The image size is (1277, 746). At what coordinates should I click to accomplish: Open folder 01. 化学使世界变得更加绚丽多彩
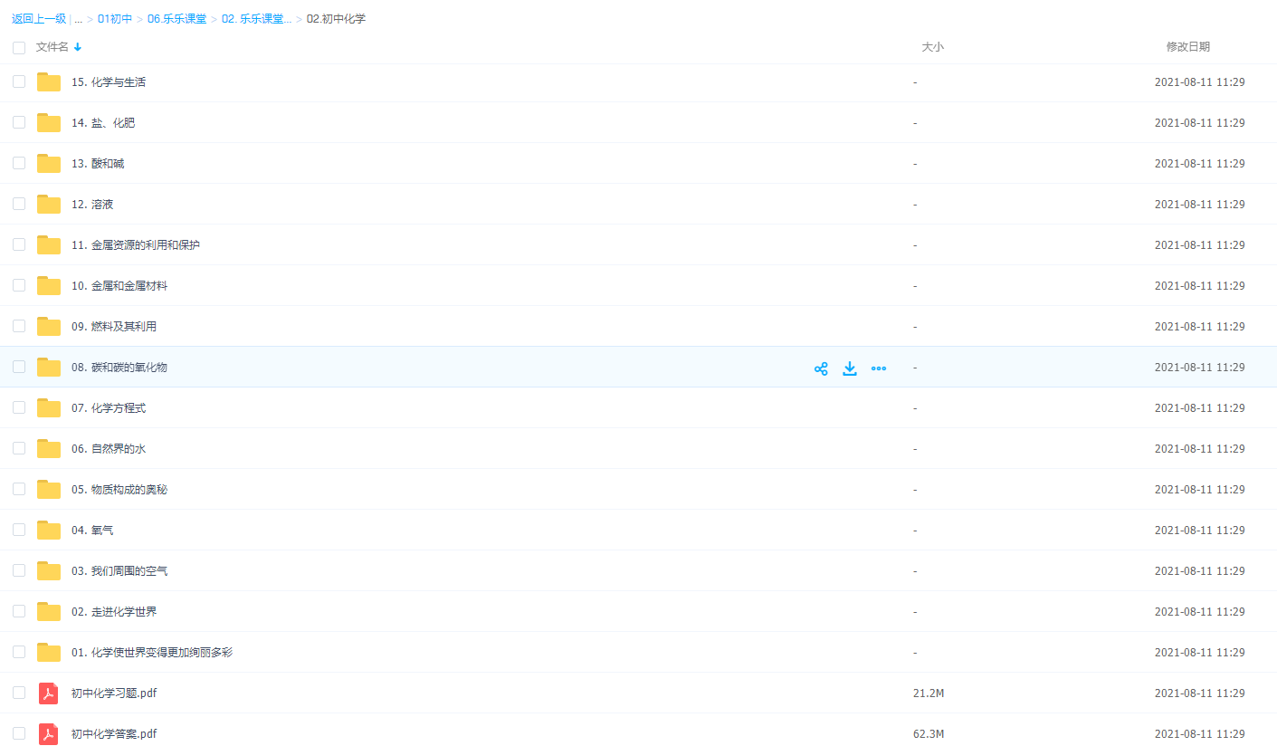tap(152, 653)
